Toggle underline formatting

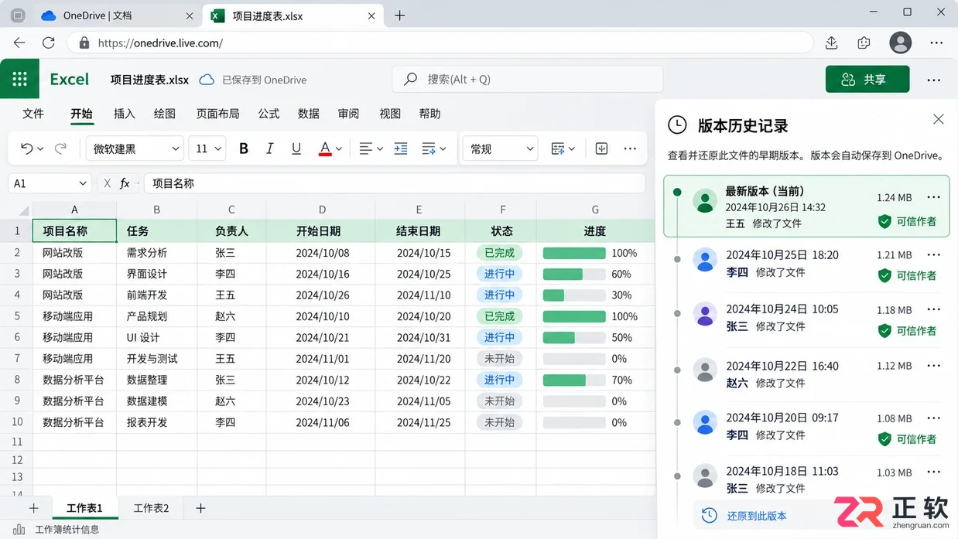pos(296,148)
